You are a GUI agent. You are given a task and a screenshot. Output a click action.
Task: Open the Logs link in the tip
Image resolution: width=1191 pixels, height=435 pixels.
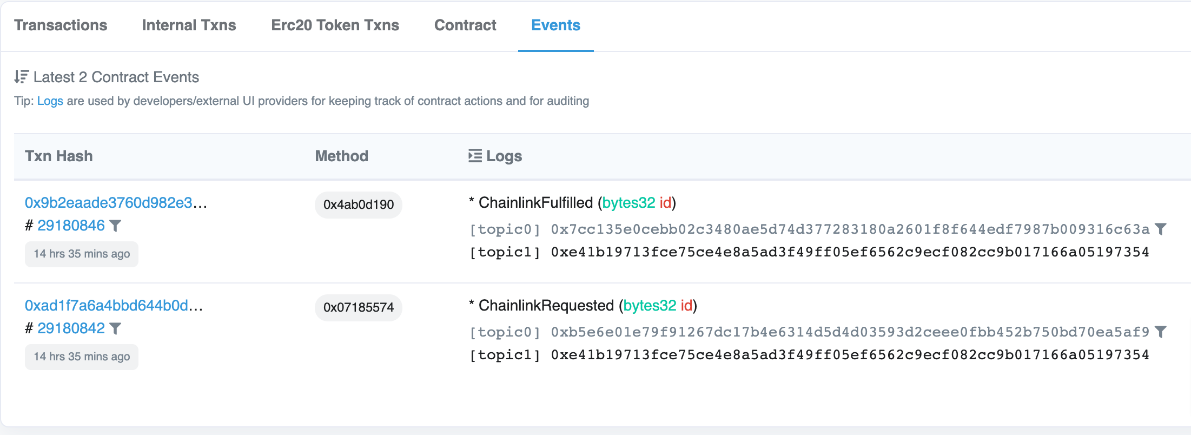point(50,101)
